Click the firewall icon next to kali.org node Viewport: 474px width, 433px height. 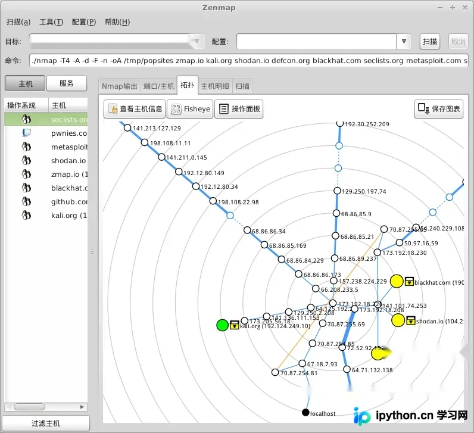235,325
